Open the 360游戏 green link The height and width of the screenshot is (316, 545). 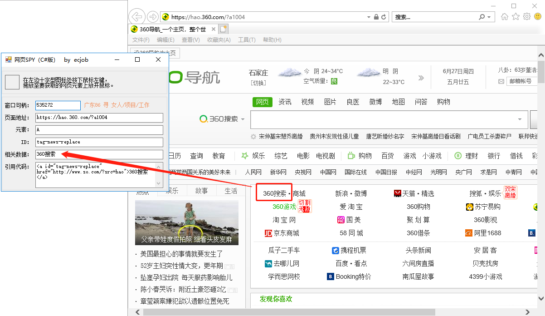[x=284, y=207]
